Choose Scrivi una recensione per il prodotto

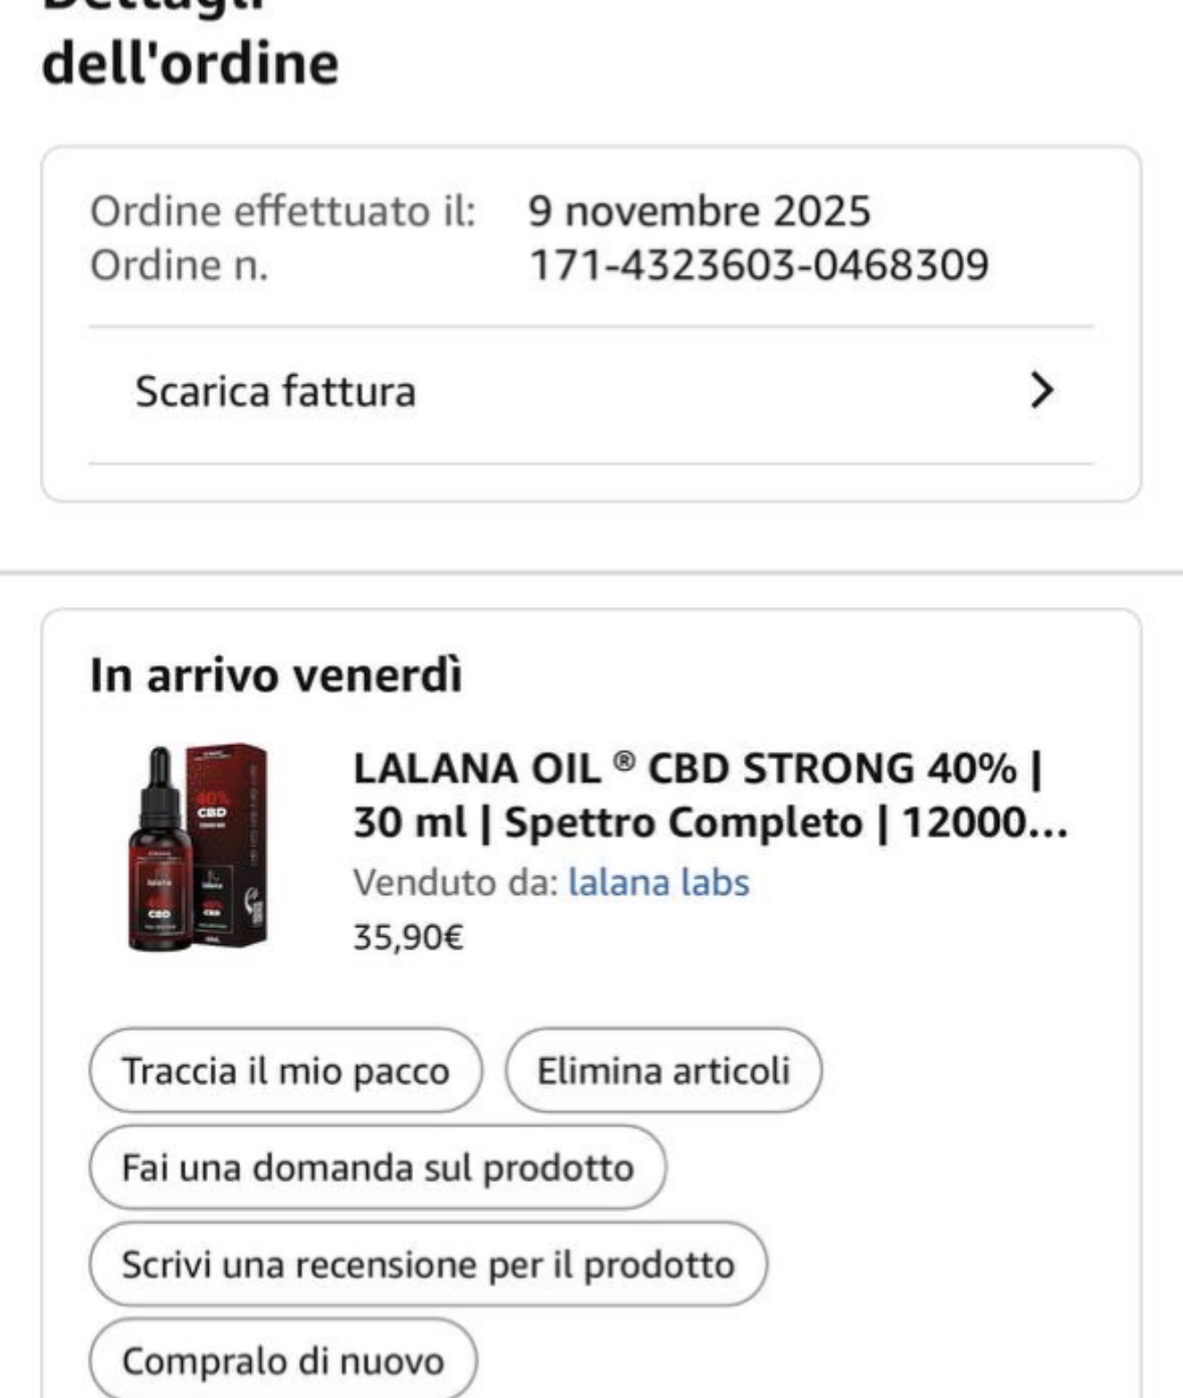[427, 1264]
